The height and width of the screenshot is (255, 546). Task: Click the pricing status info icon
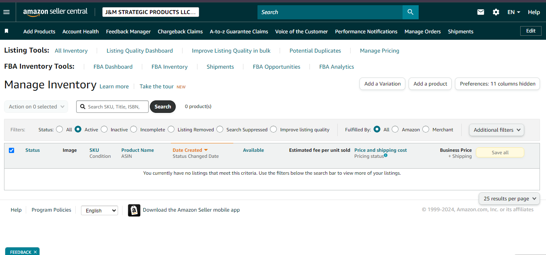coord(386,155)
